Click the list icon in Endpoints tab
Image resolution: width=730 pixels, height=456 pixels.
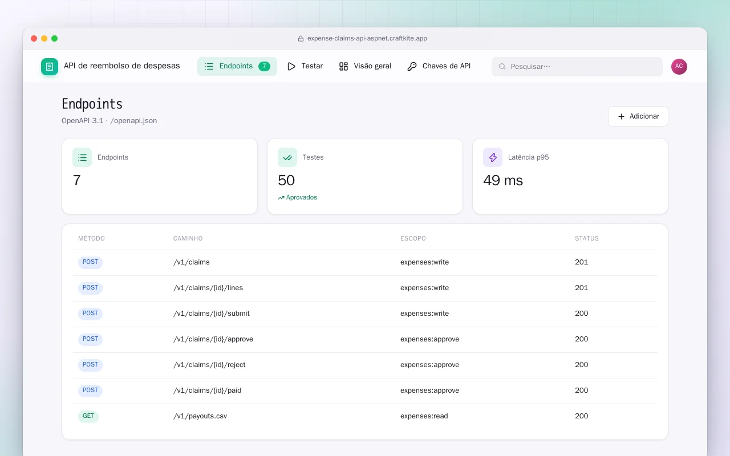pos(209,66)
